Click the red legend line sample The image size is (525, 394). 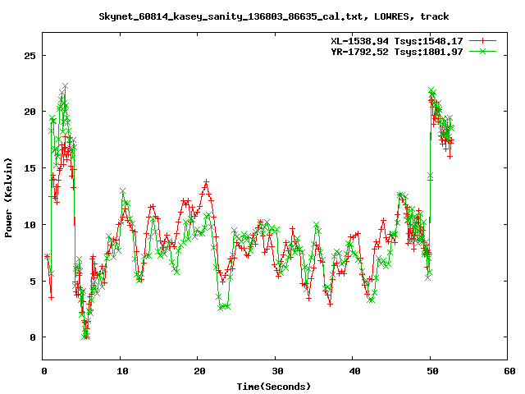(482, 41)
